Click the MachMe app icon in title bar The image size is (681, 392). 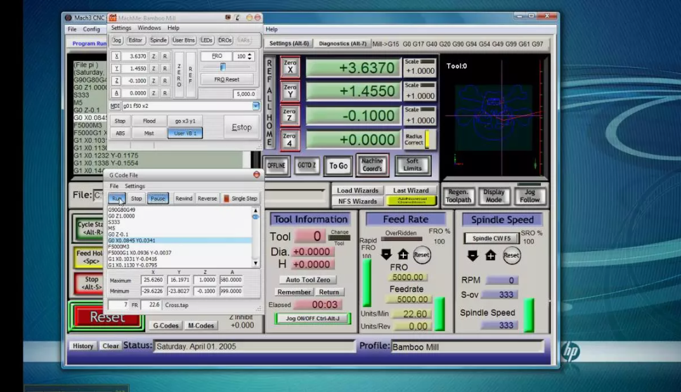click(113, 18)
